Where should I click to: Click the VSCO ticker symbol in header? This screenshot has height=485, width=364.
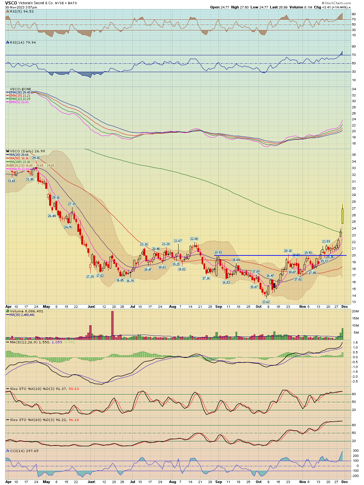pyautogui.click(x=11, y=3)
